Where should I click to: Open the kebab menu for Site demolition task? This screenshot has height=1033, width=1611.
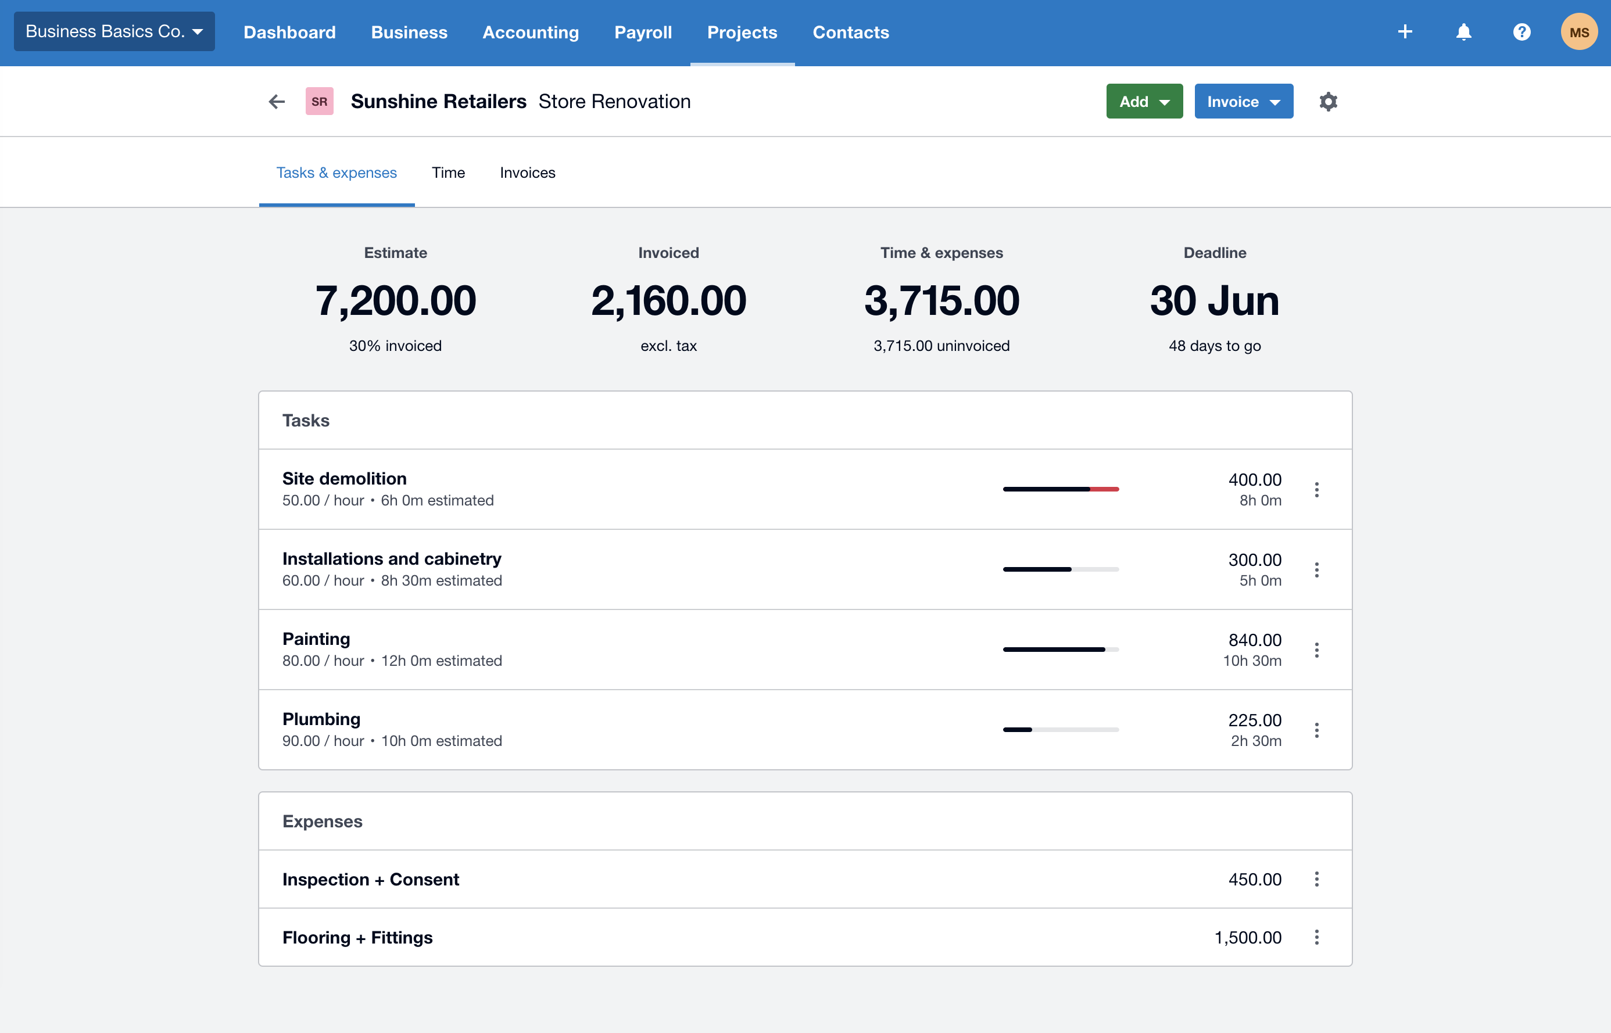coord(1316,489)
